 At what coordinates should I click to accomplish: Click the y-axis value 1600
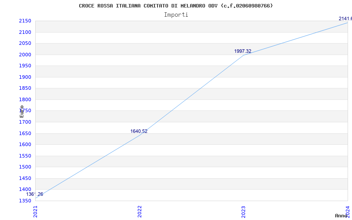(25, 145)
